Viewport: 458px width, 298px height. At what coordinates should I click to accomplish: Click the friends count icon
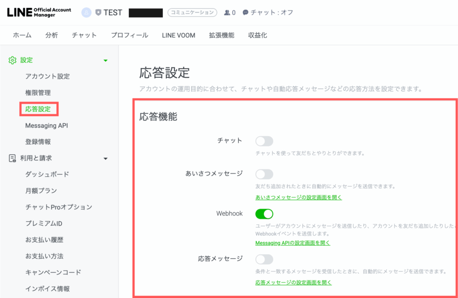[x=227, y=13]
